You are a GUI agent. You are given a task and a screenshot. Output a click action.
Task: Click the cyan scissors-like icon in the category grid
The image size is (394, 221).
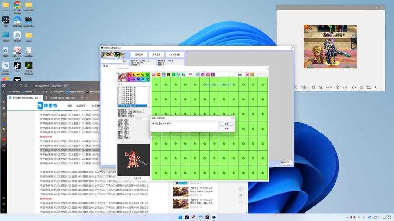click(x=148, y=79)
